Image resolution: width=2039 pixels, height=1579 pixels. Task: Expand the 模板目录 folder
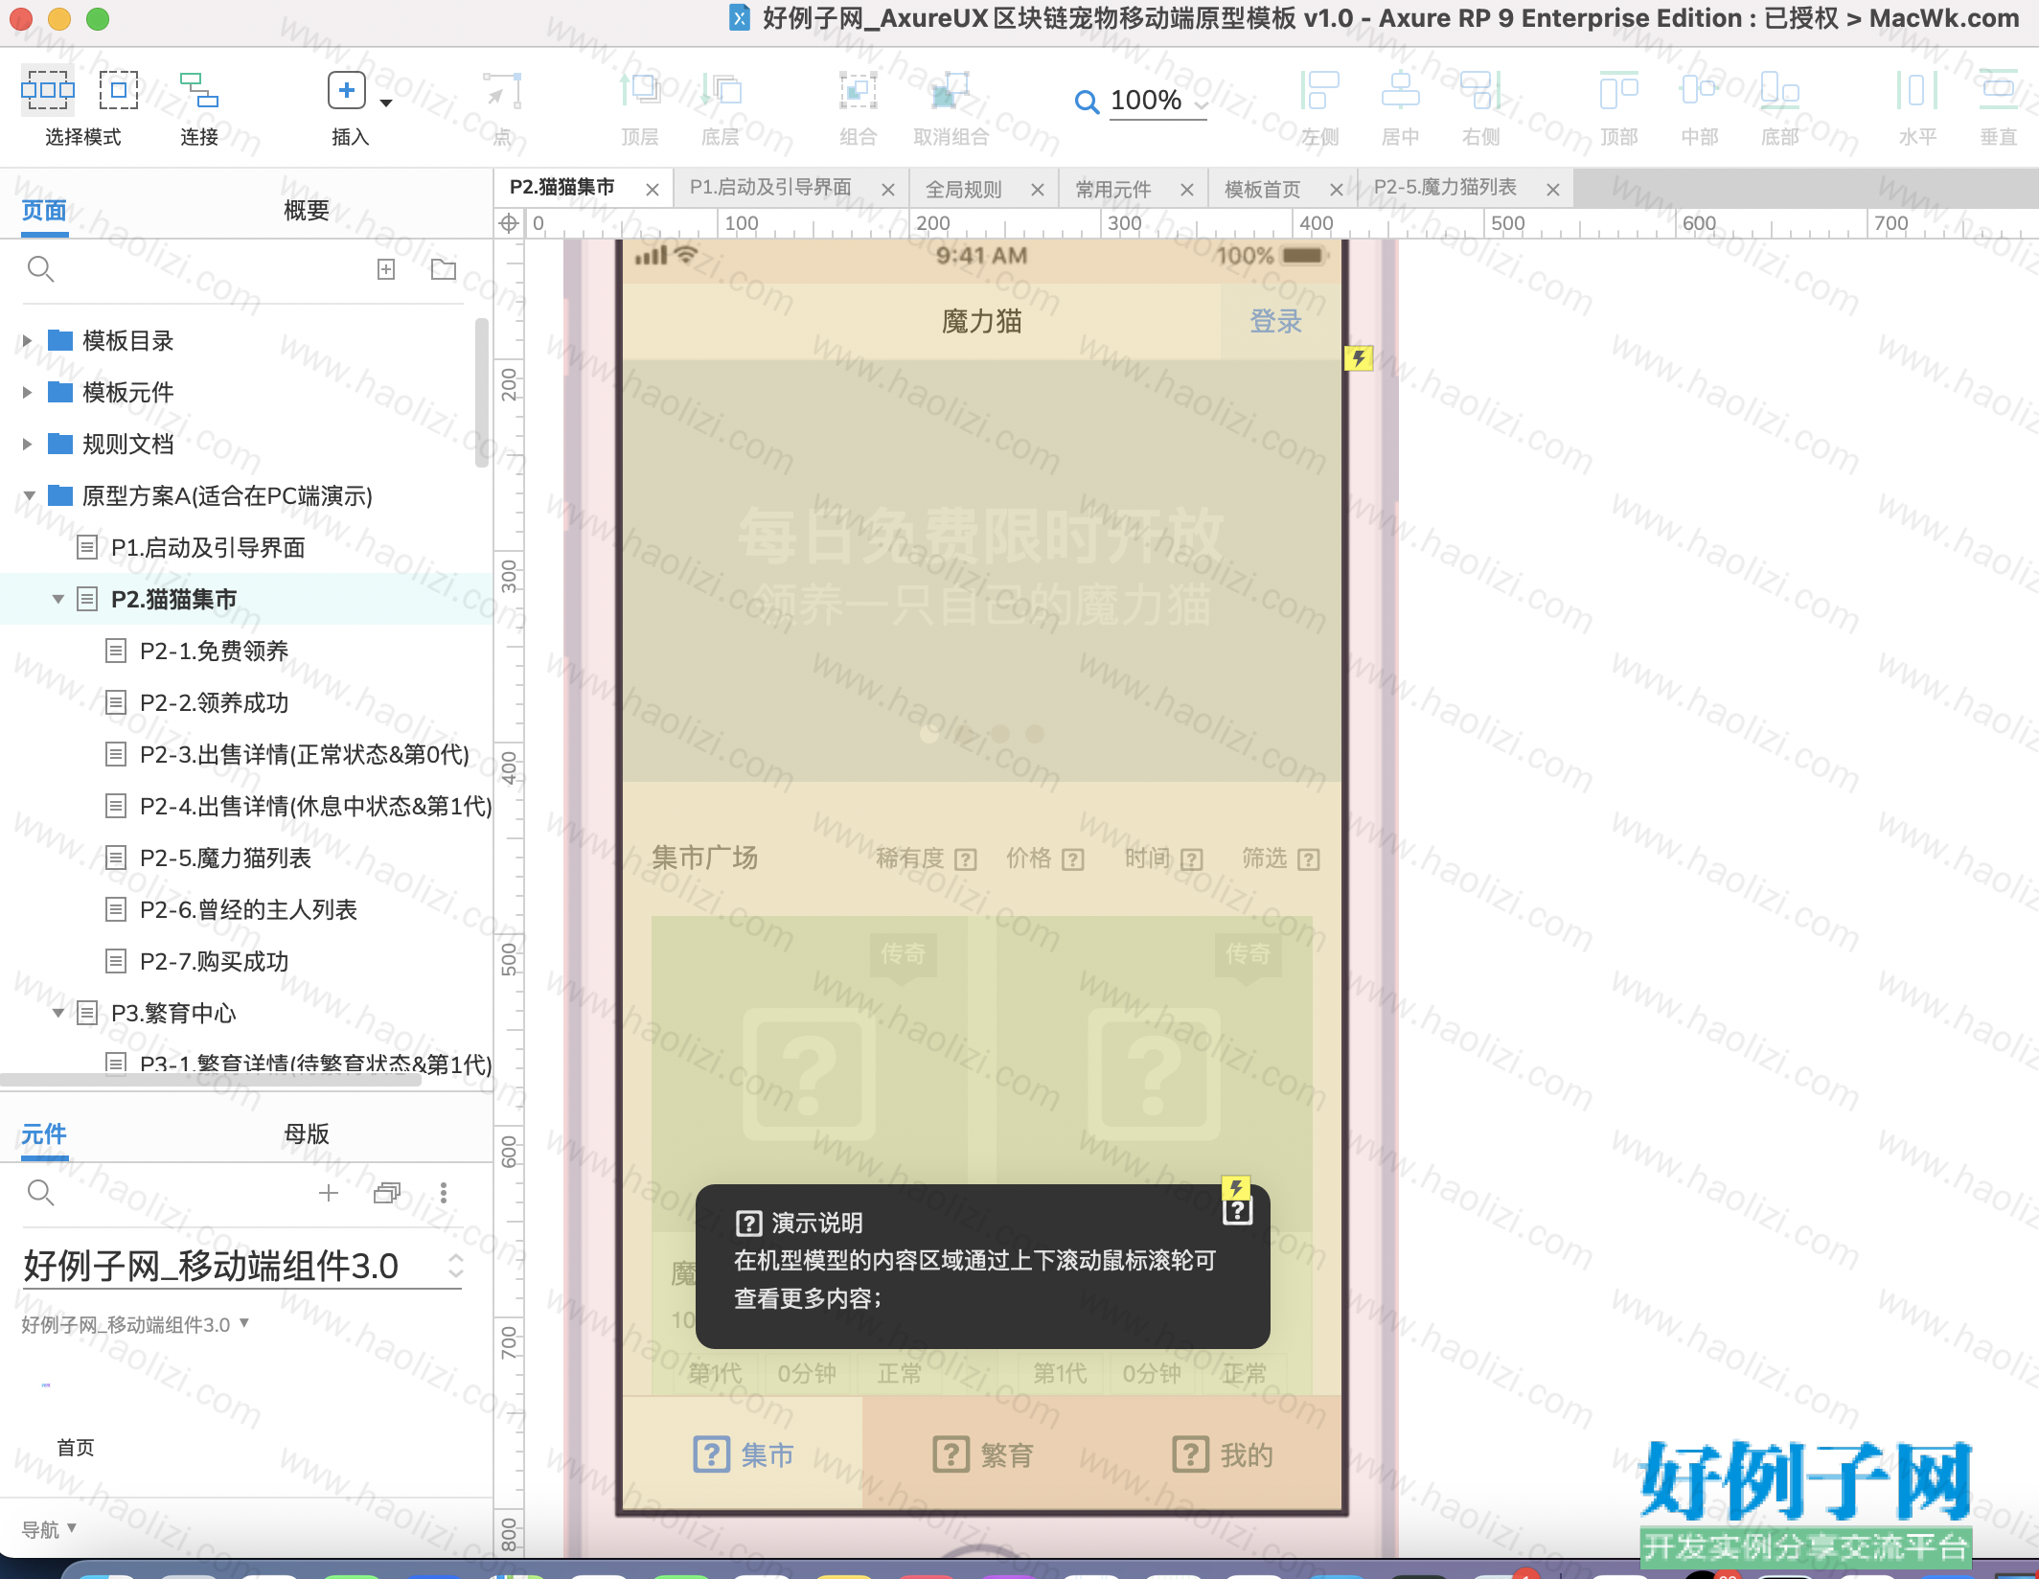pos(27,340)
